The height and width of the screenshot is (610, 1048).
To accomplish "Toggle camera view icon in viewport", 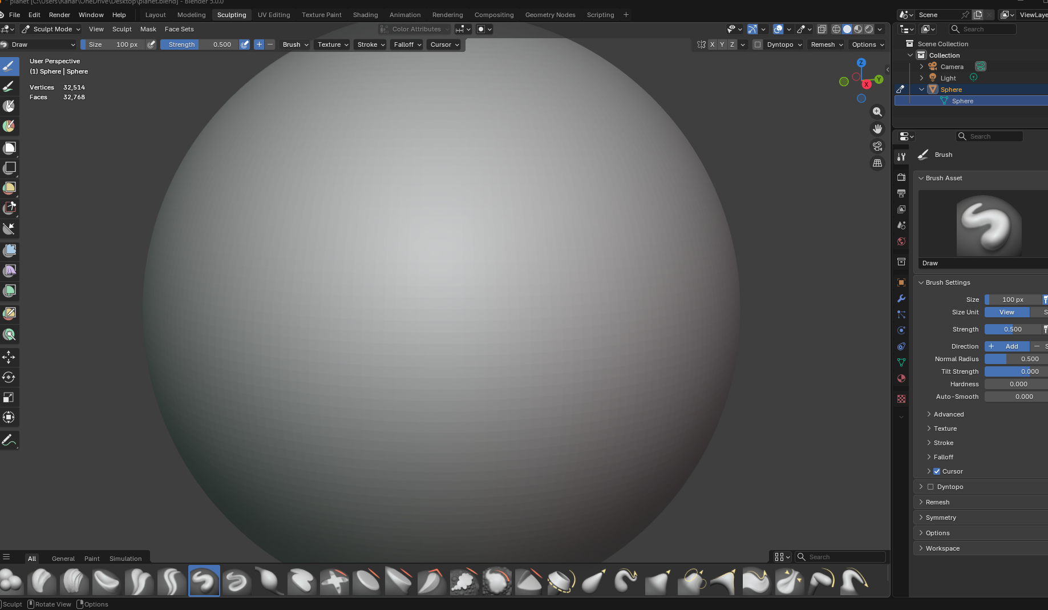I will (x=877, y=146).
